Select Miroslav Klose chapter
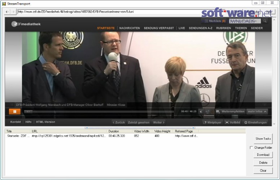The height and width of the screenshot is (180, 280). [116, 105]
